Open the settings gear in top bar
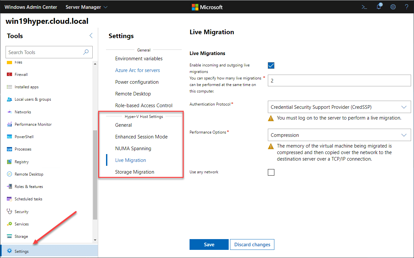414x258 pixels. pos(393,7)
